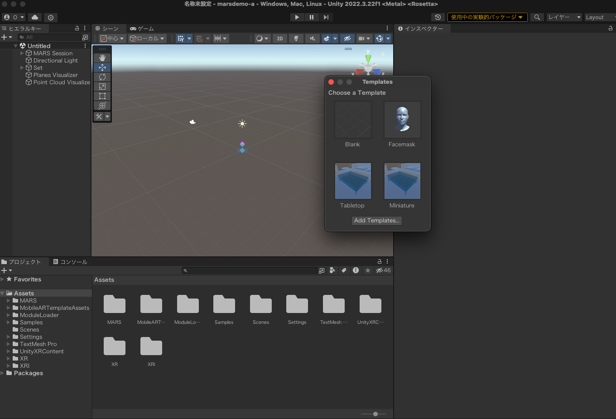Select the Scale tool
The height and width of the screenshot is (419, 616).
[102, 87]
